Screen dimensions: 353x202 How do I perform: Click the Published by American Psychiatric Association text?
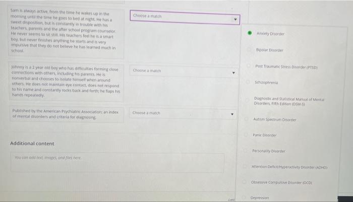[x=67, y=114]
